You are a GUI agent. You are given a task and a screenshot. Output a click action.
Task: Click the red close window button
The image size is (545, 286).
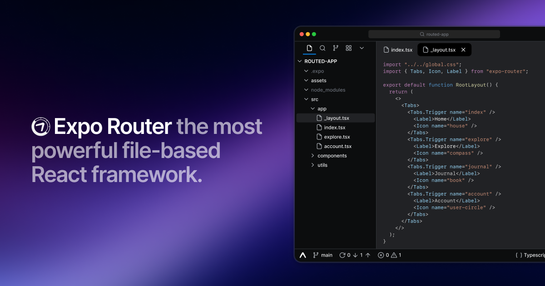302,34
